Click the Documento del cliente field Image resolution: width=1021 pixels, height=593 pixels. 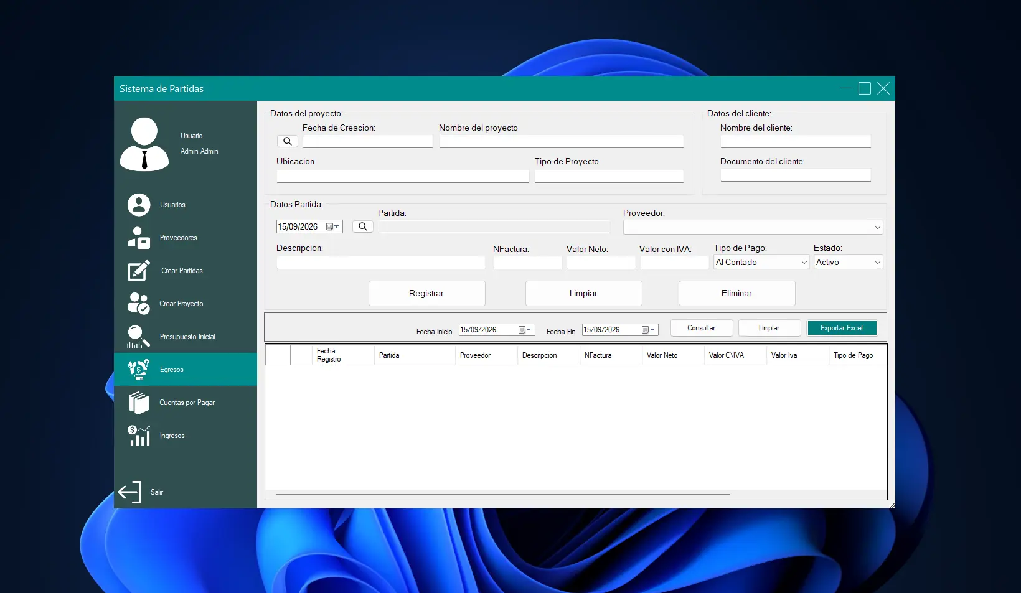pos(796,175)
